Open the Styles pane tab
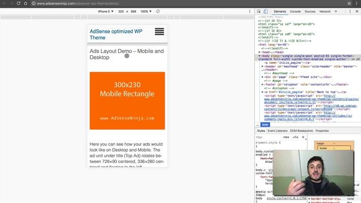Screen dimensions: 361x203 (261, 131)
